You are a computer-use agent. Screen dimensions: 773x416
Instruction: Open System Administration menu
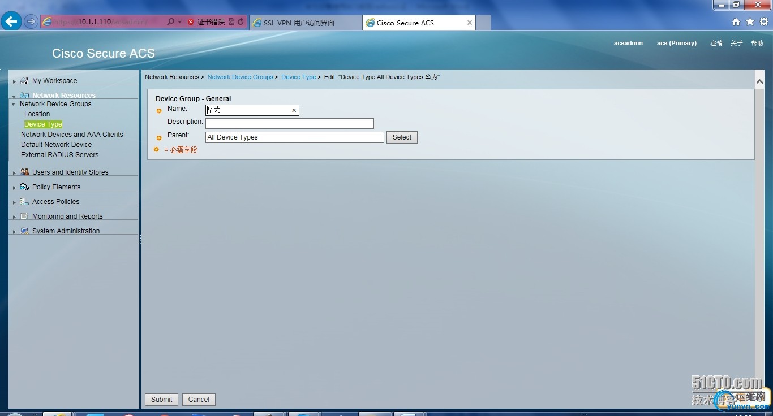tap(66, 231)
